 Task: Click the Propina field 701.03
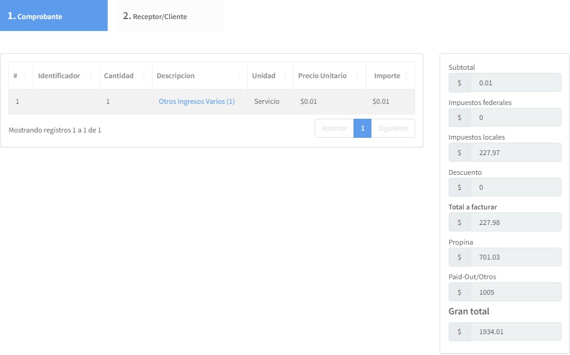tap(516, 257)
